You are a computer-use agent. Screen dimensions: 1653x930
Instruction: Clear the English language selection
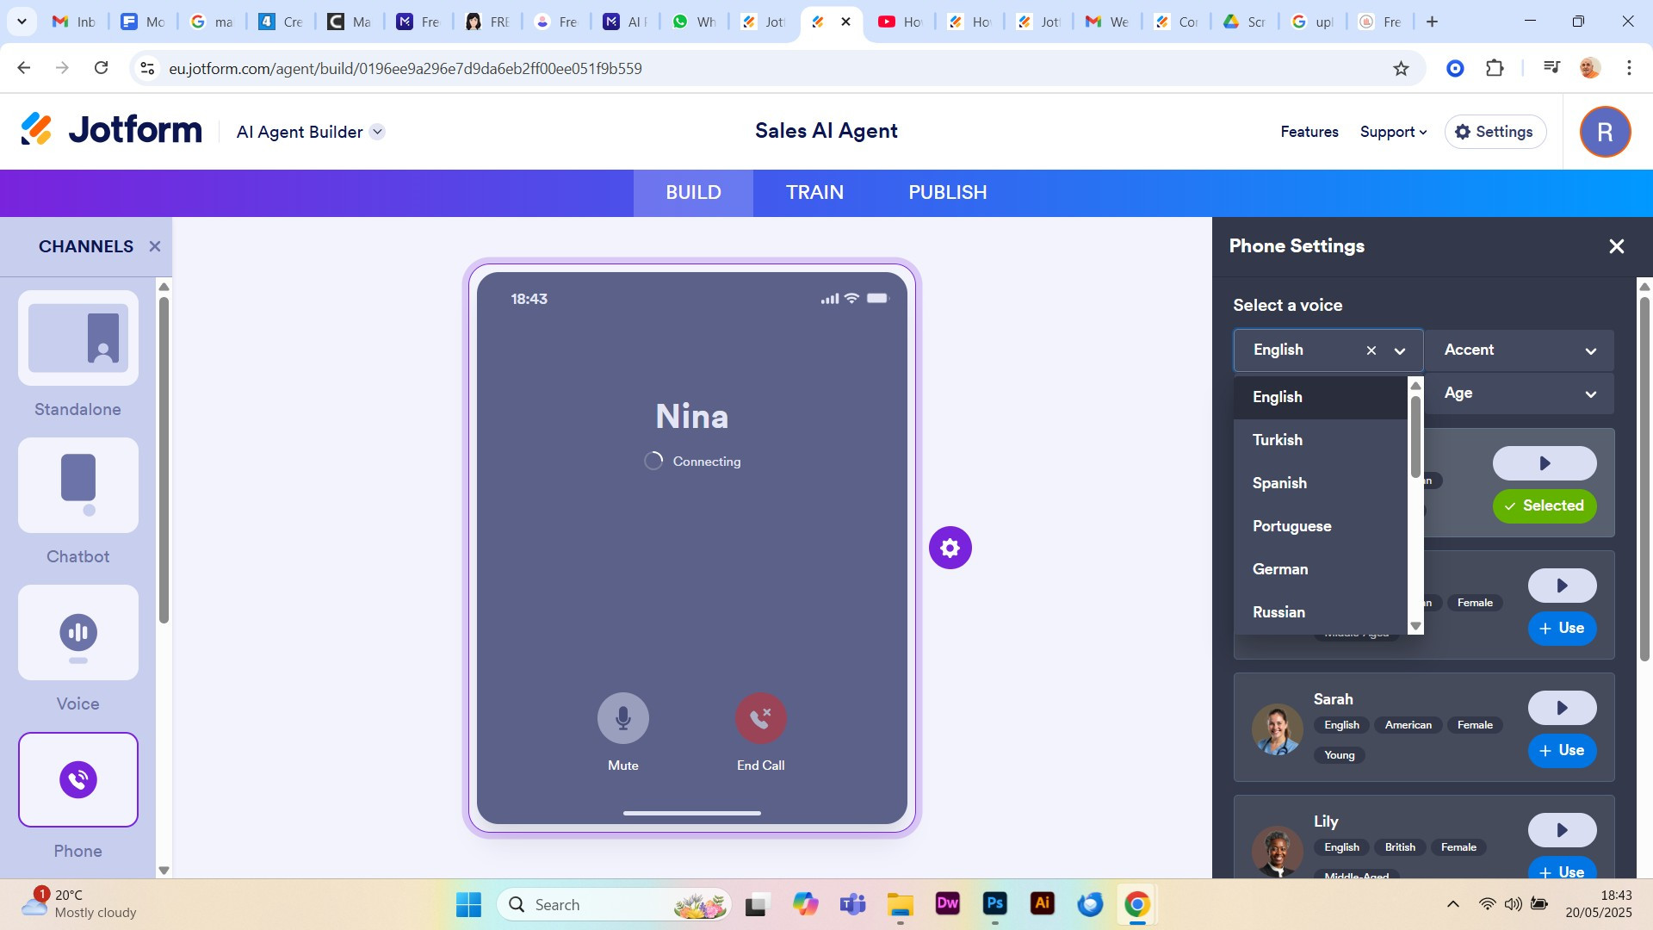coord(1371,350)
